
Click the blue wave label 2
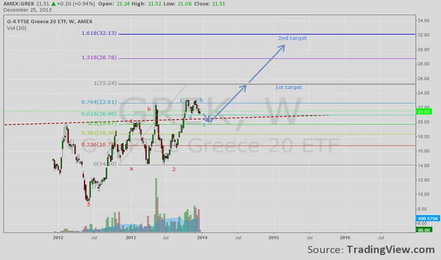tap(204, 125)
